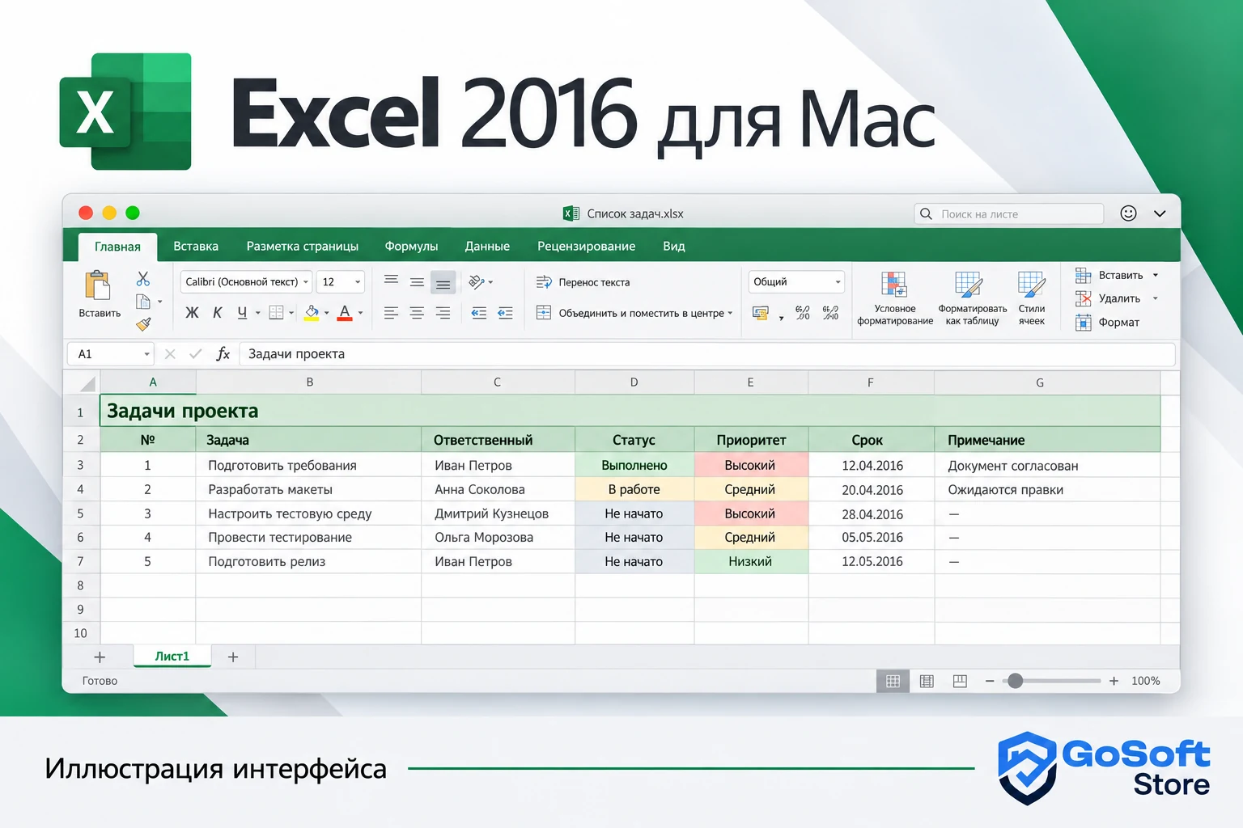The image size is (1243, 828).
Task: Click the Поиск на листе search field
Action: tap(1009, 213)
